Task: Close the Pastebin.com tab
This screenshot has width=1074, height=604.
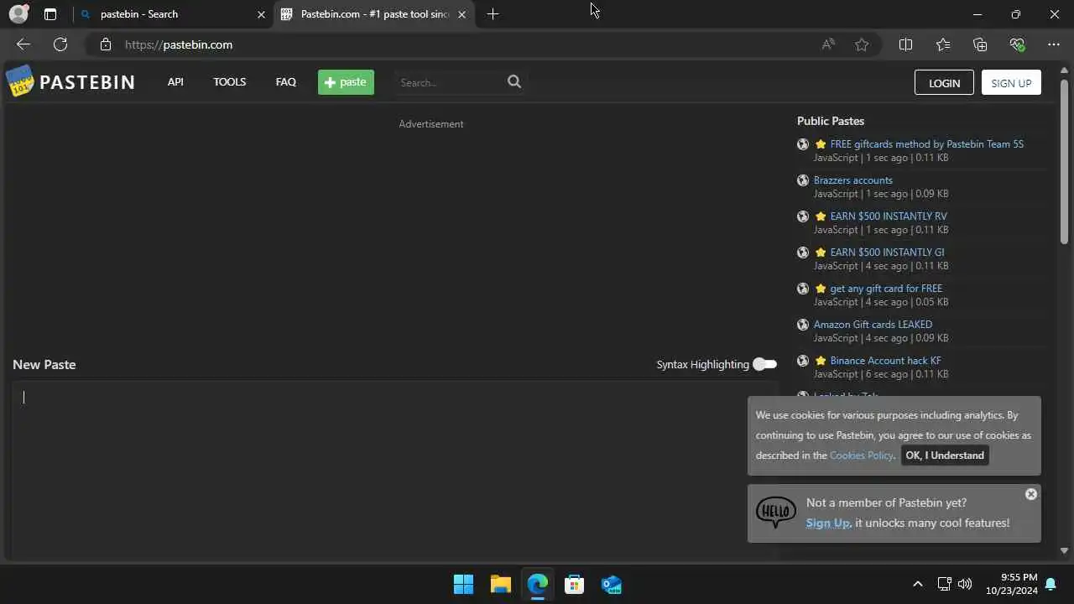Action: click(461, 14)
